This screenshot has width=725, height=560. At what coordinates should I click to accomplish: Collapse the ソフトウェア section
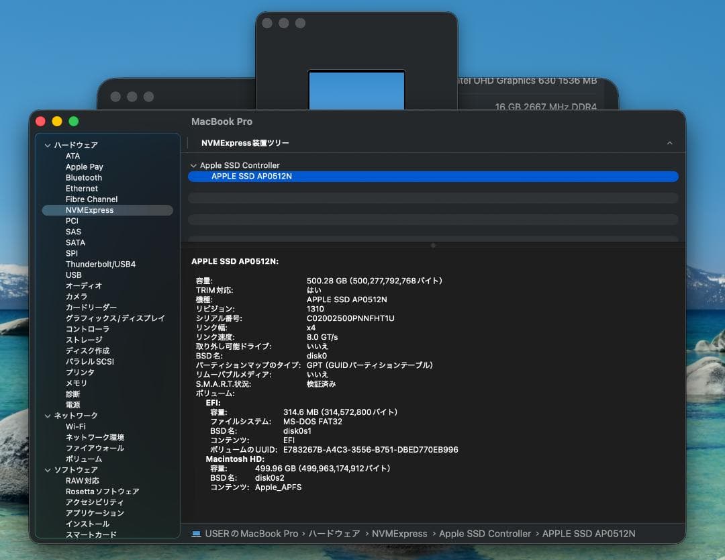pyautogui.click(x=48, y=470)
